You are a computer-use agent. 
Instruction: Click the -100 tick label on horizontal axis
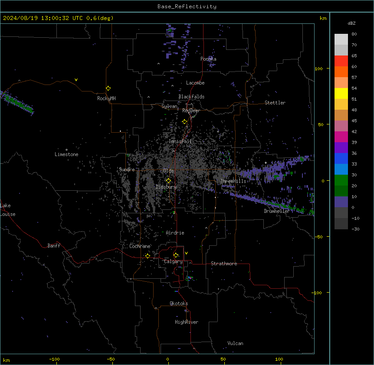click(x=54, y=359)
